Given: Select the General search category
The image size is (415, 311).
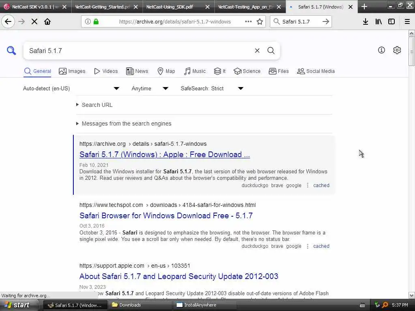Looking at the screenshot, I should [x=37, y=71].
